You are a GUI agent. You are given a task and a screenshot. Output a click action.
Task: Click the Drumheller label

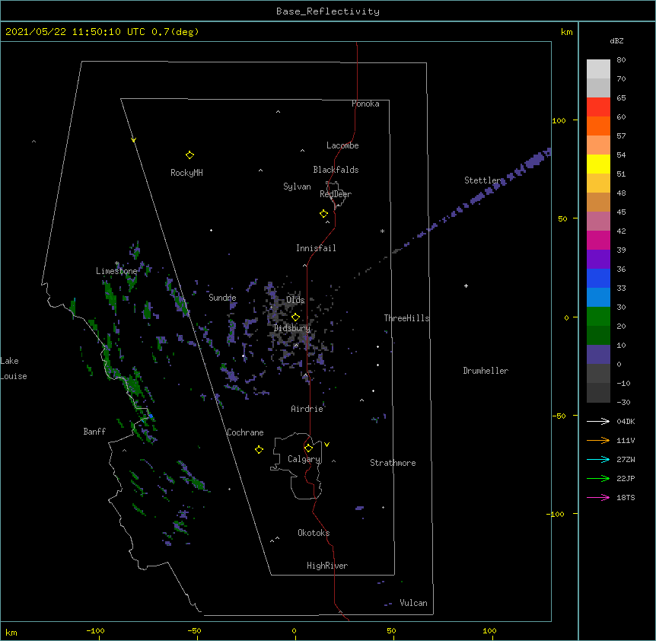coord(486,371)
